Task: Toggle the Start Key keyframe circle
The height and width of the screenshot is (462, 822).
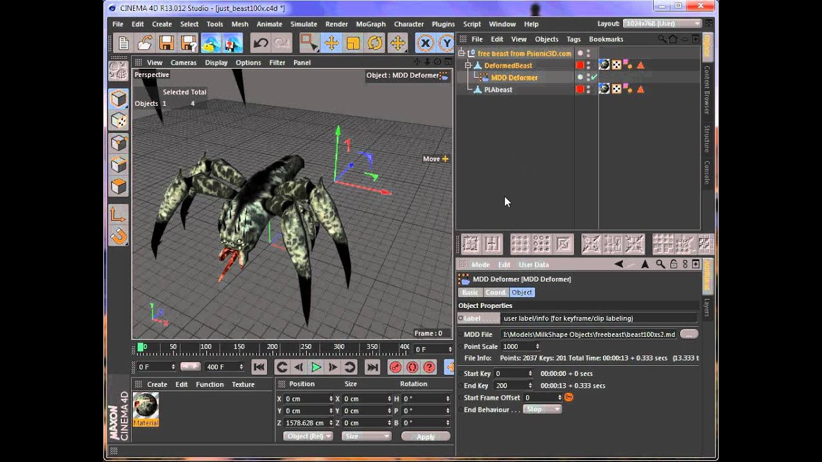Action: [460, 373]
